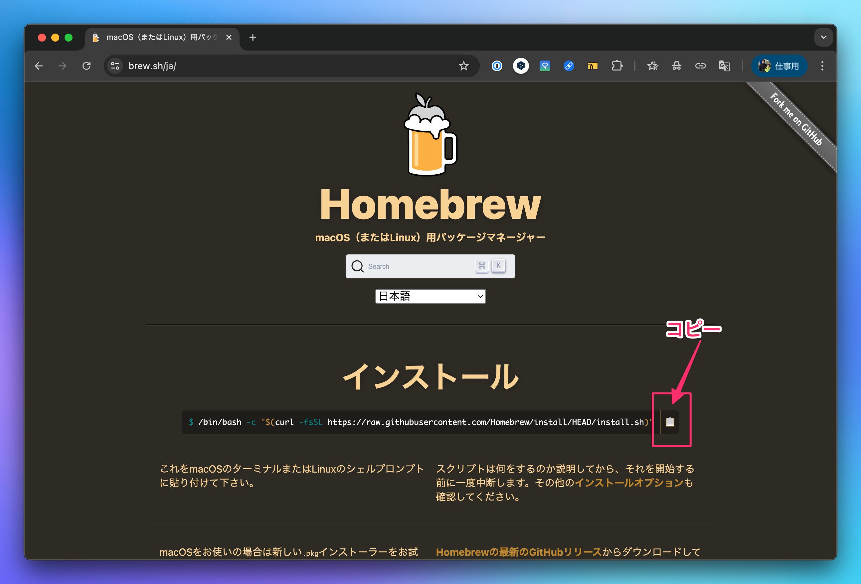Reload the brew.sh page
The height and width of the screenshot is (584, 861).
pyautogui.click(x=86, y=66)
